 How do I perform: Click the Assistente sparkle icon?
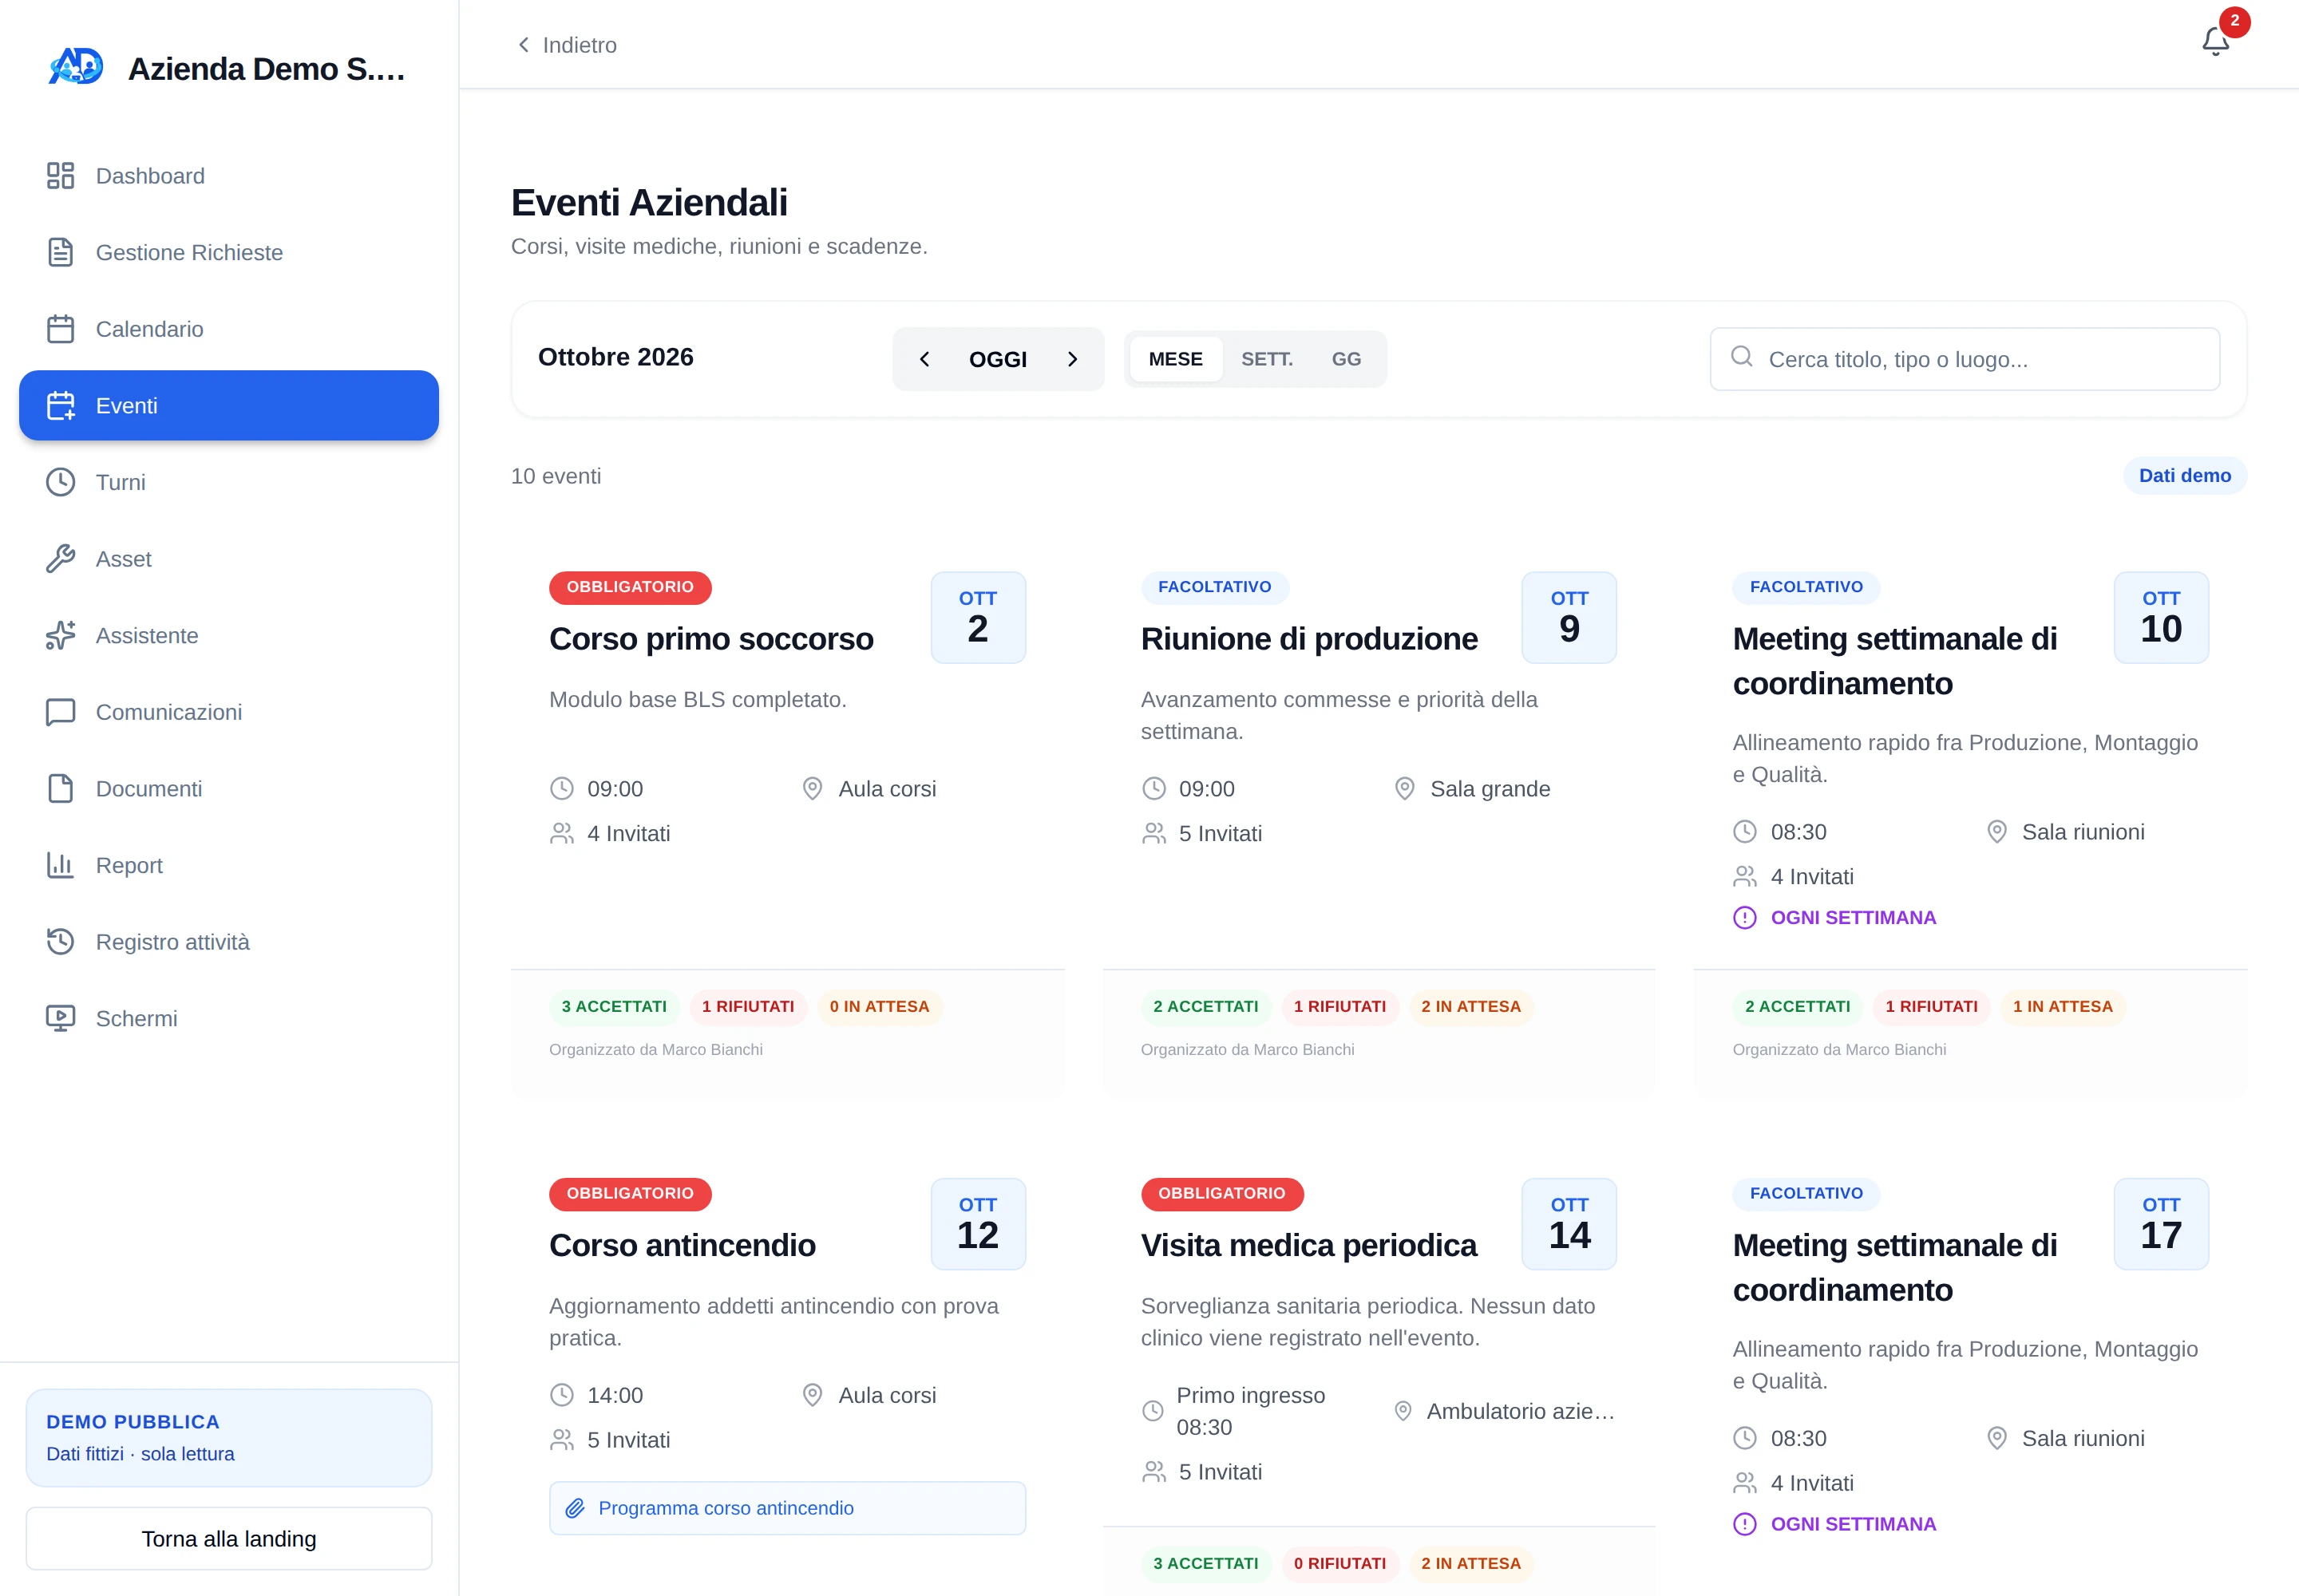click(x=60, y=635)
